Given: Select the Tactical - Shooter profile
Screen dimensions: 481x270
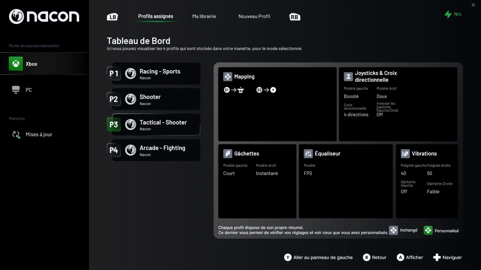Looking at the screenshot, I should coord(156,124).
